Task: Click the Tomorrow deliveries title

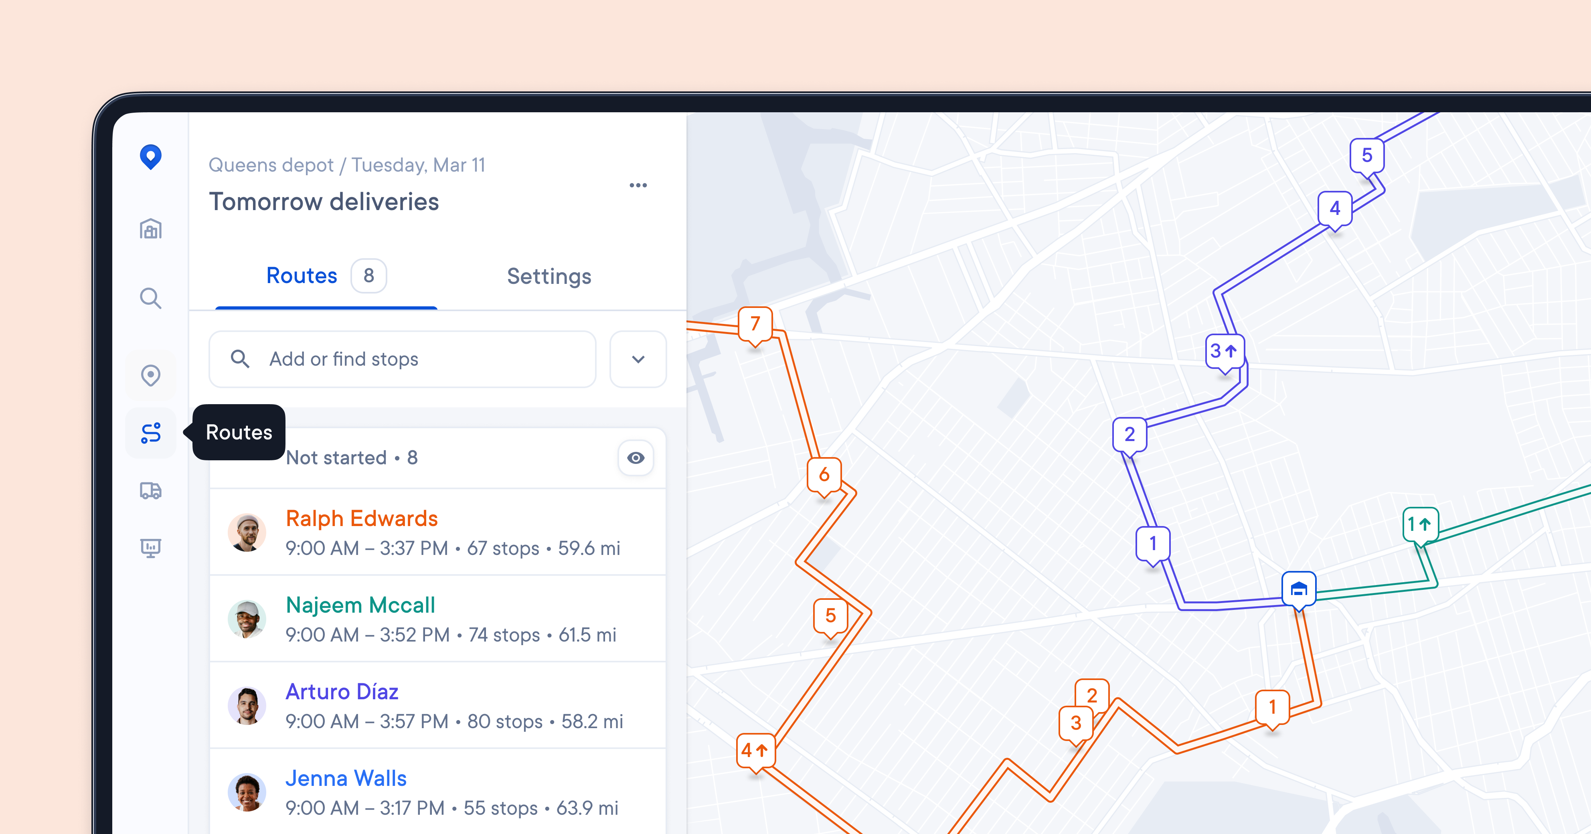Action: pyautogui.click(x=324, y=202)
